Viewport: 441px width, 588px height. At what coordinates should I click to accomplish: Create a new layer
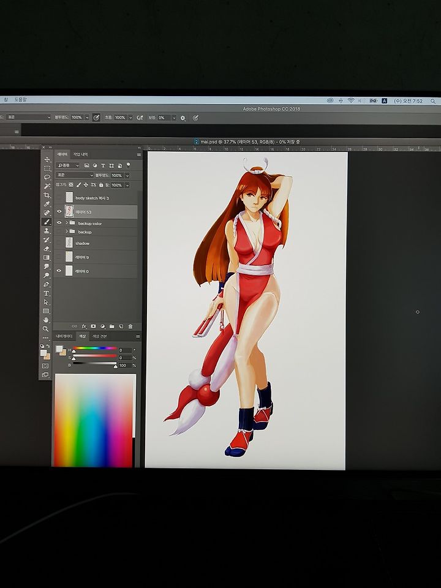pos(121,326)
